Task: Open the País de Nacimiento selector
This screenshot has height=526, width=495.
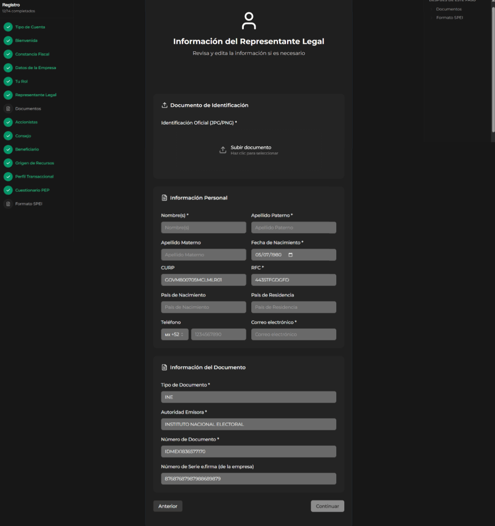Action: tap(204, 307)
